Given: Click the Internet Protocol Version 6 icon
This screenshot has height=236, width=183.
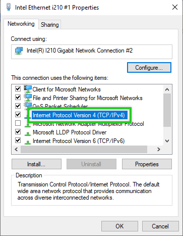Looking at the screenshot, I should [28, 143].
